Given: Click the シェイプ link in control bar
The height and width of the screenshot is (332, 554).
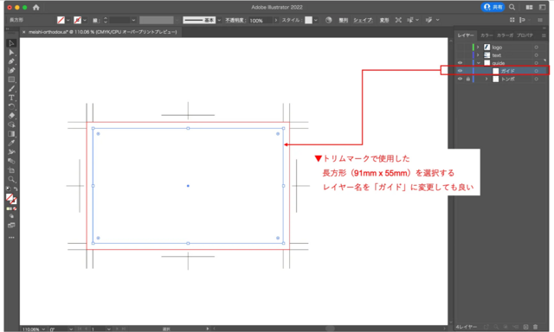Looking at the screenshot, I should tap(363, 20).
